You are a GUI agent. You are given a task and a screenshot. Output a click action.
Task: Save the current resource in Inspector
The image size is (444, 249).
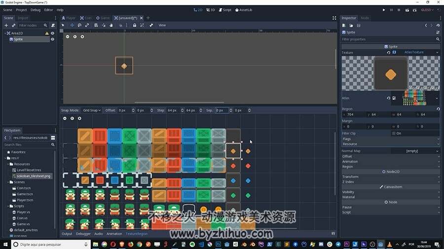coord(359,26)
